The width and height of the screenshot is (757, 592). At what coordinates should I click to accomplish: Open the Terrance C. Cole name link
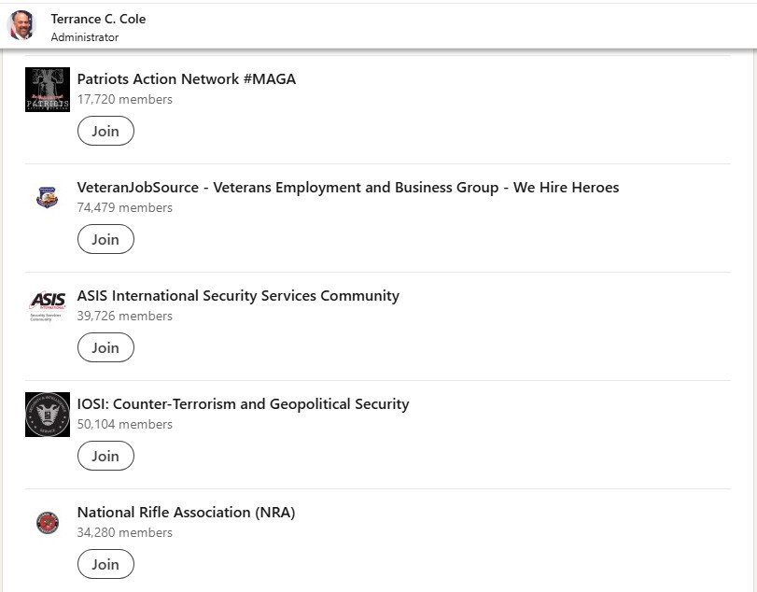[98, 19]
